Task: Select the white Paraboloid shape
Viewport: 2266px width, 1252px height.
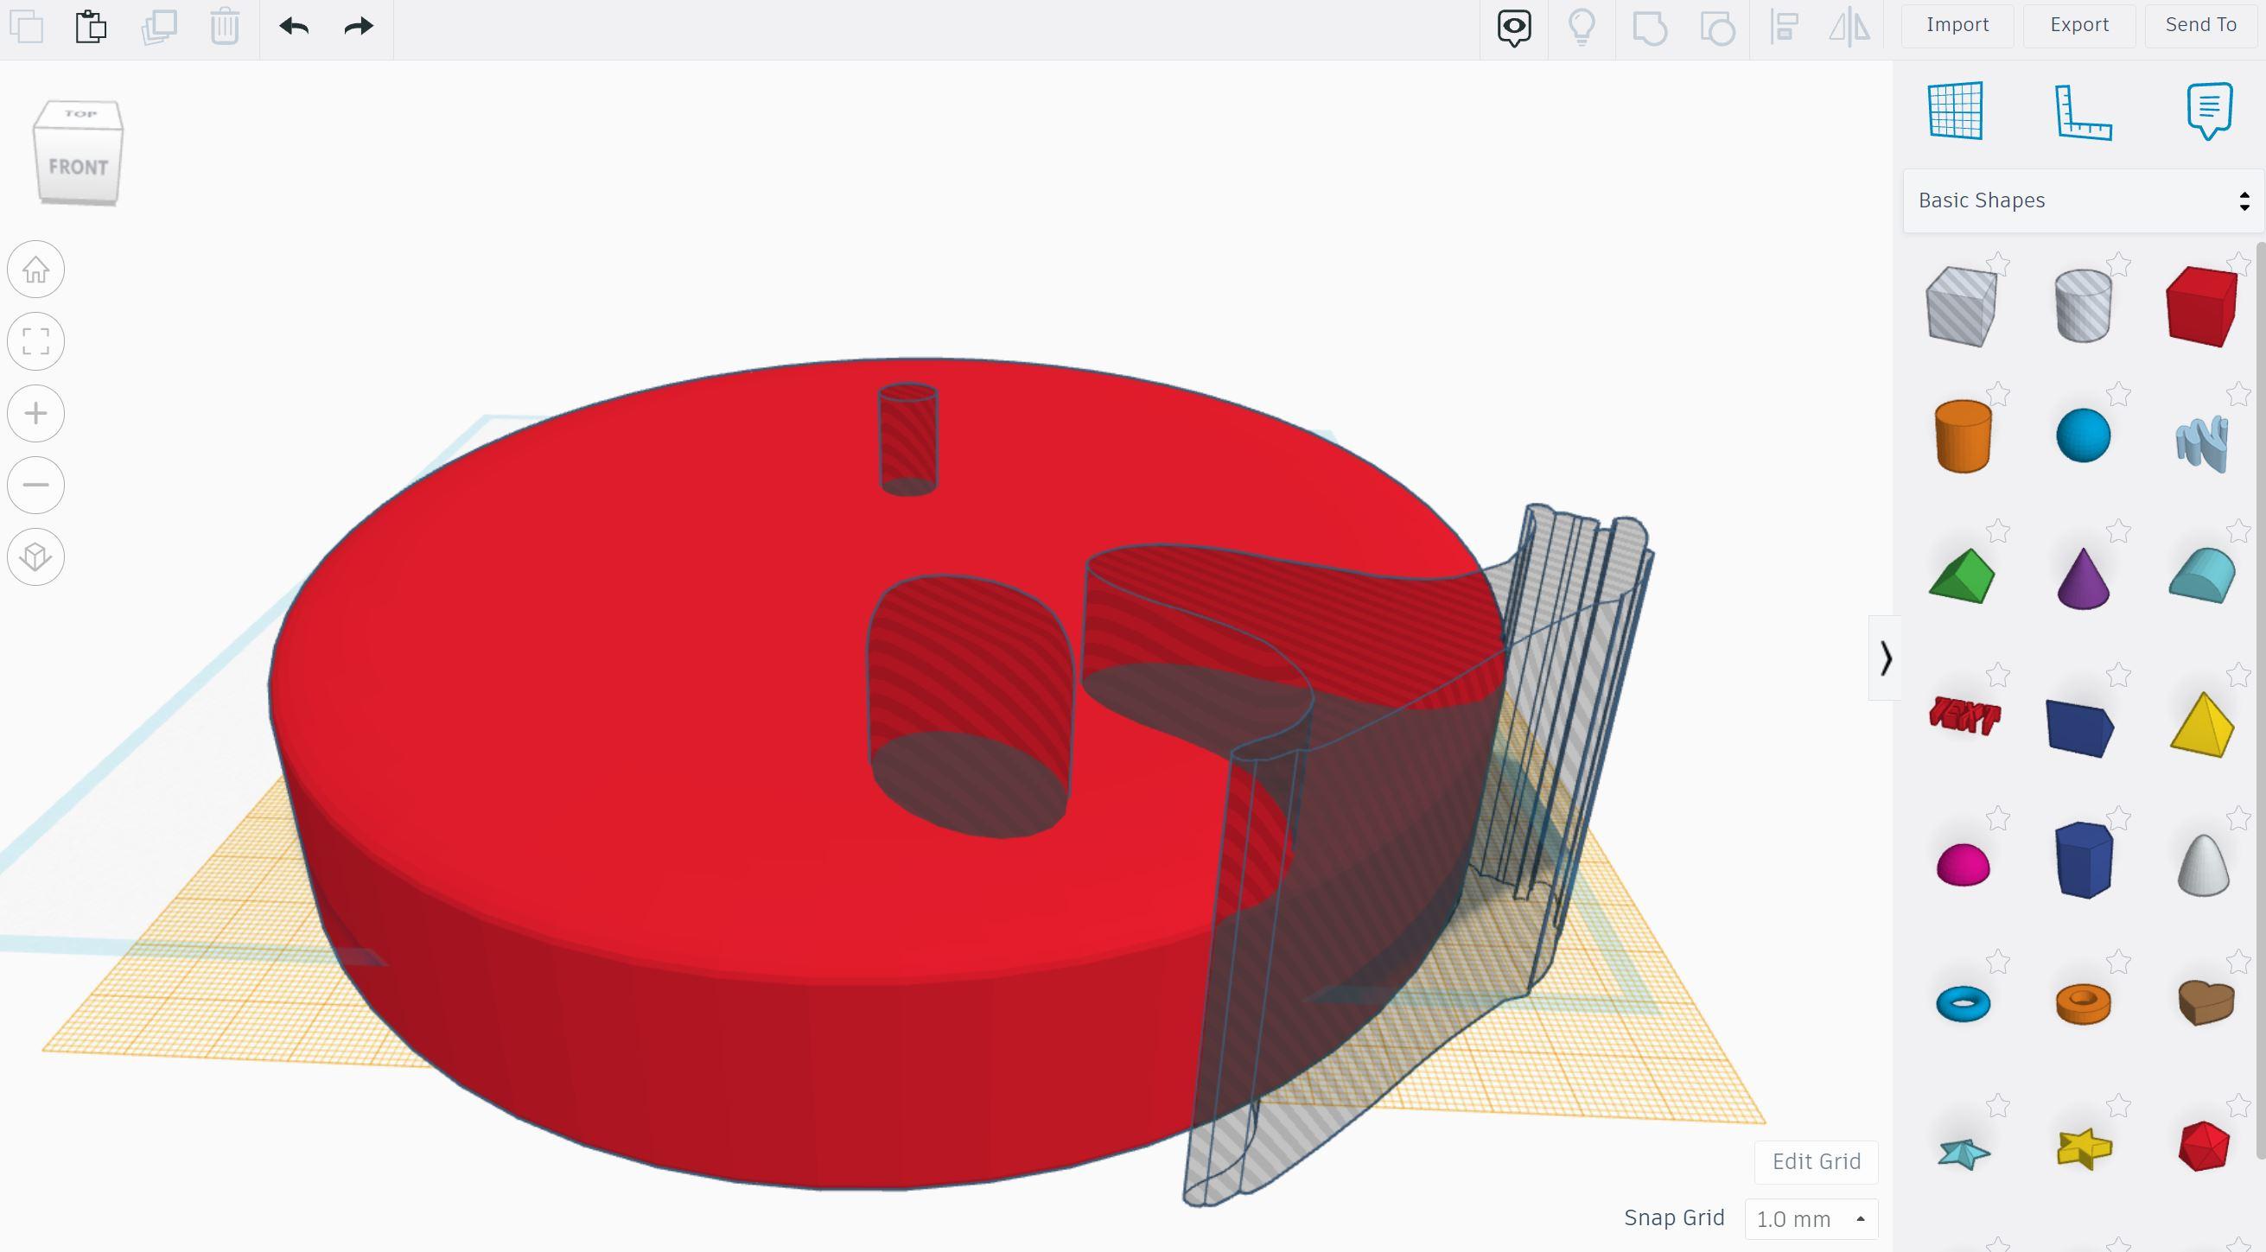Action: pyautogui.click(x=2204, y=865)
